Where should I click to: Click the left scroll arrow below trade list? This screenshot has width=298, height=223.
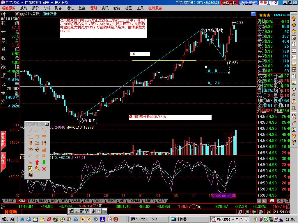pos(259,201)
